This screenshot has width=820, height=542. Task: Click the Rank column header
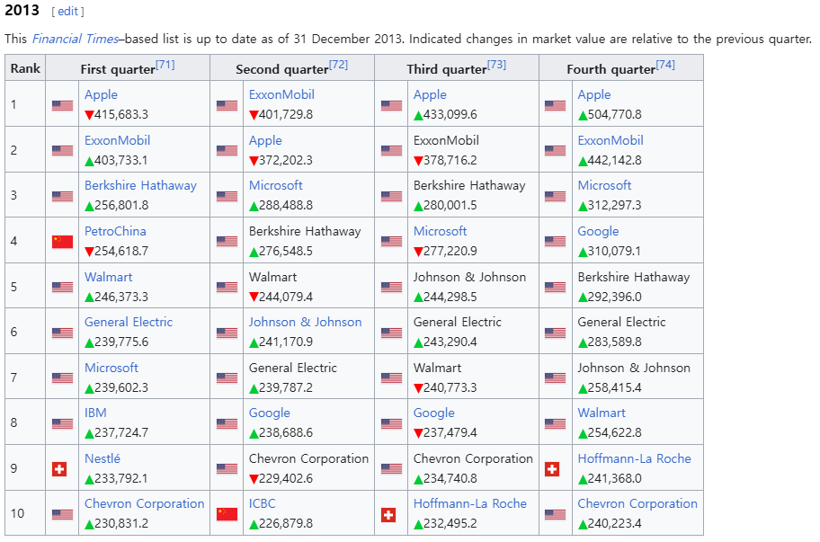(25, 68)
